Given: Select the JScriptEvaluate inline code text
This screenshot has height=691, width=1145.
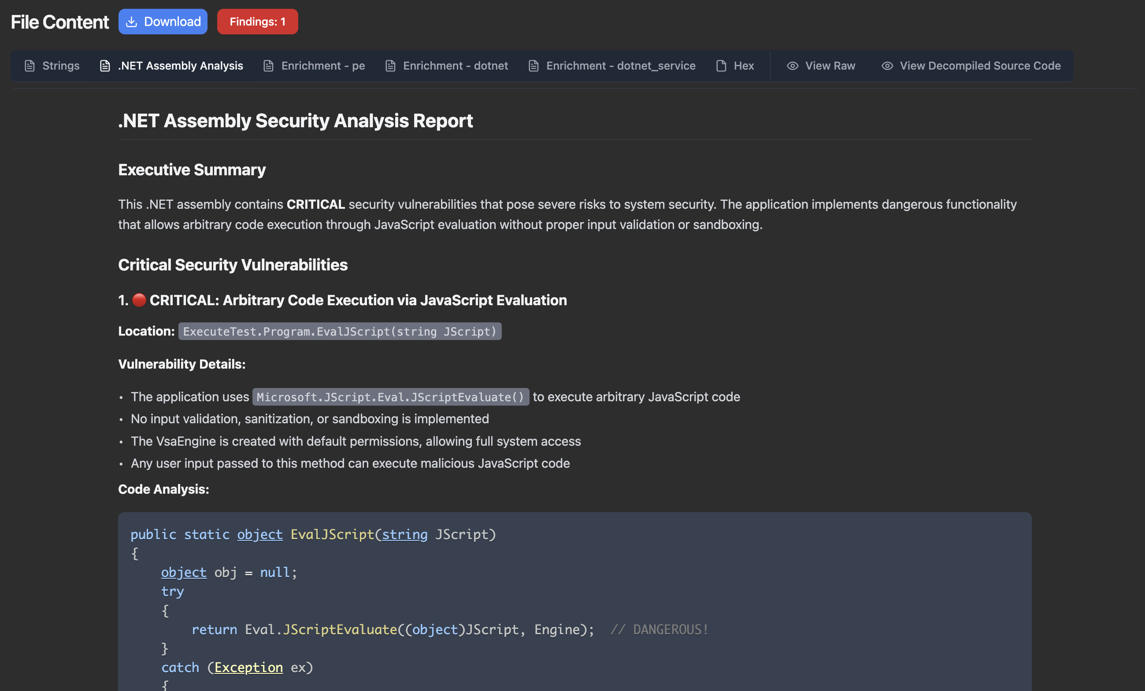Looking at the screenshot, I should click(391, 397).
